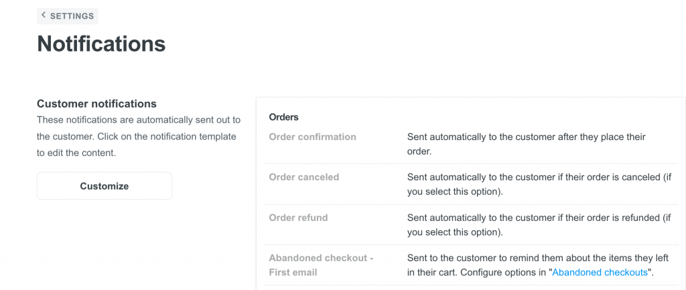Open the Order confirmation template
The height and width of the screenshot is (290, 686).
point(312,137)
